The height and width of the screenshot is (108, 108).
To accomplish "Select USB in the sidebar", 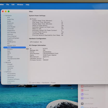I will tap(9, 60).
